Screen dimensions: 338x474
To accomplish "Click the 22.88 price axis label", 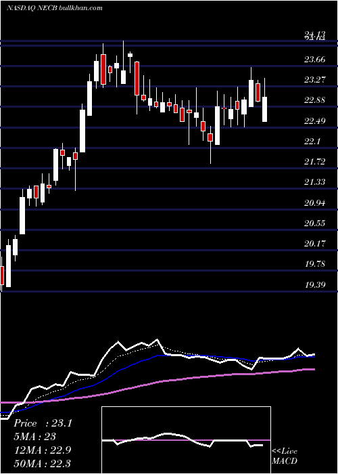I will (x=315, y=100).
